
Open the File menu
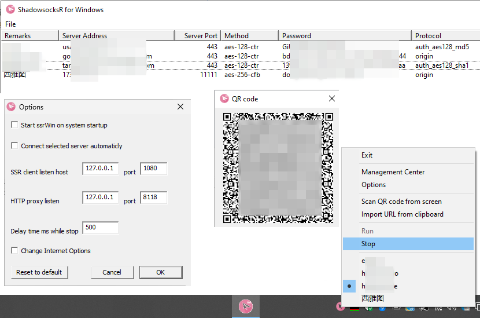10,24
